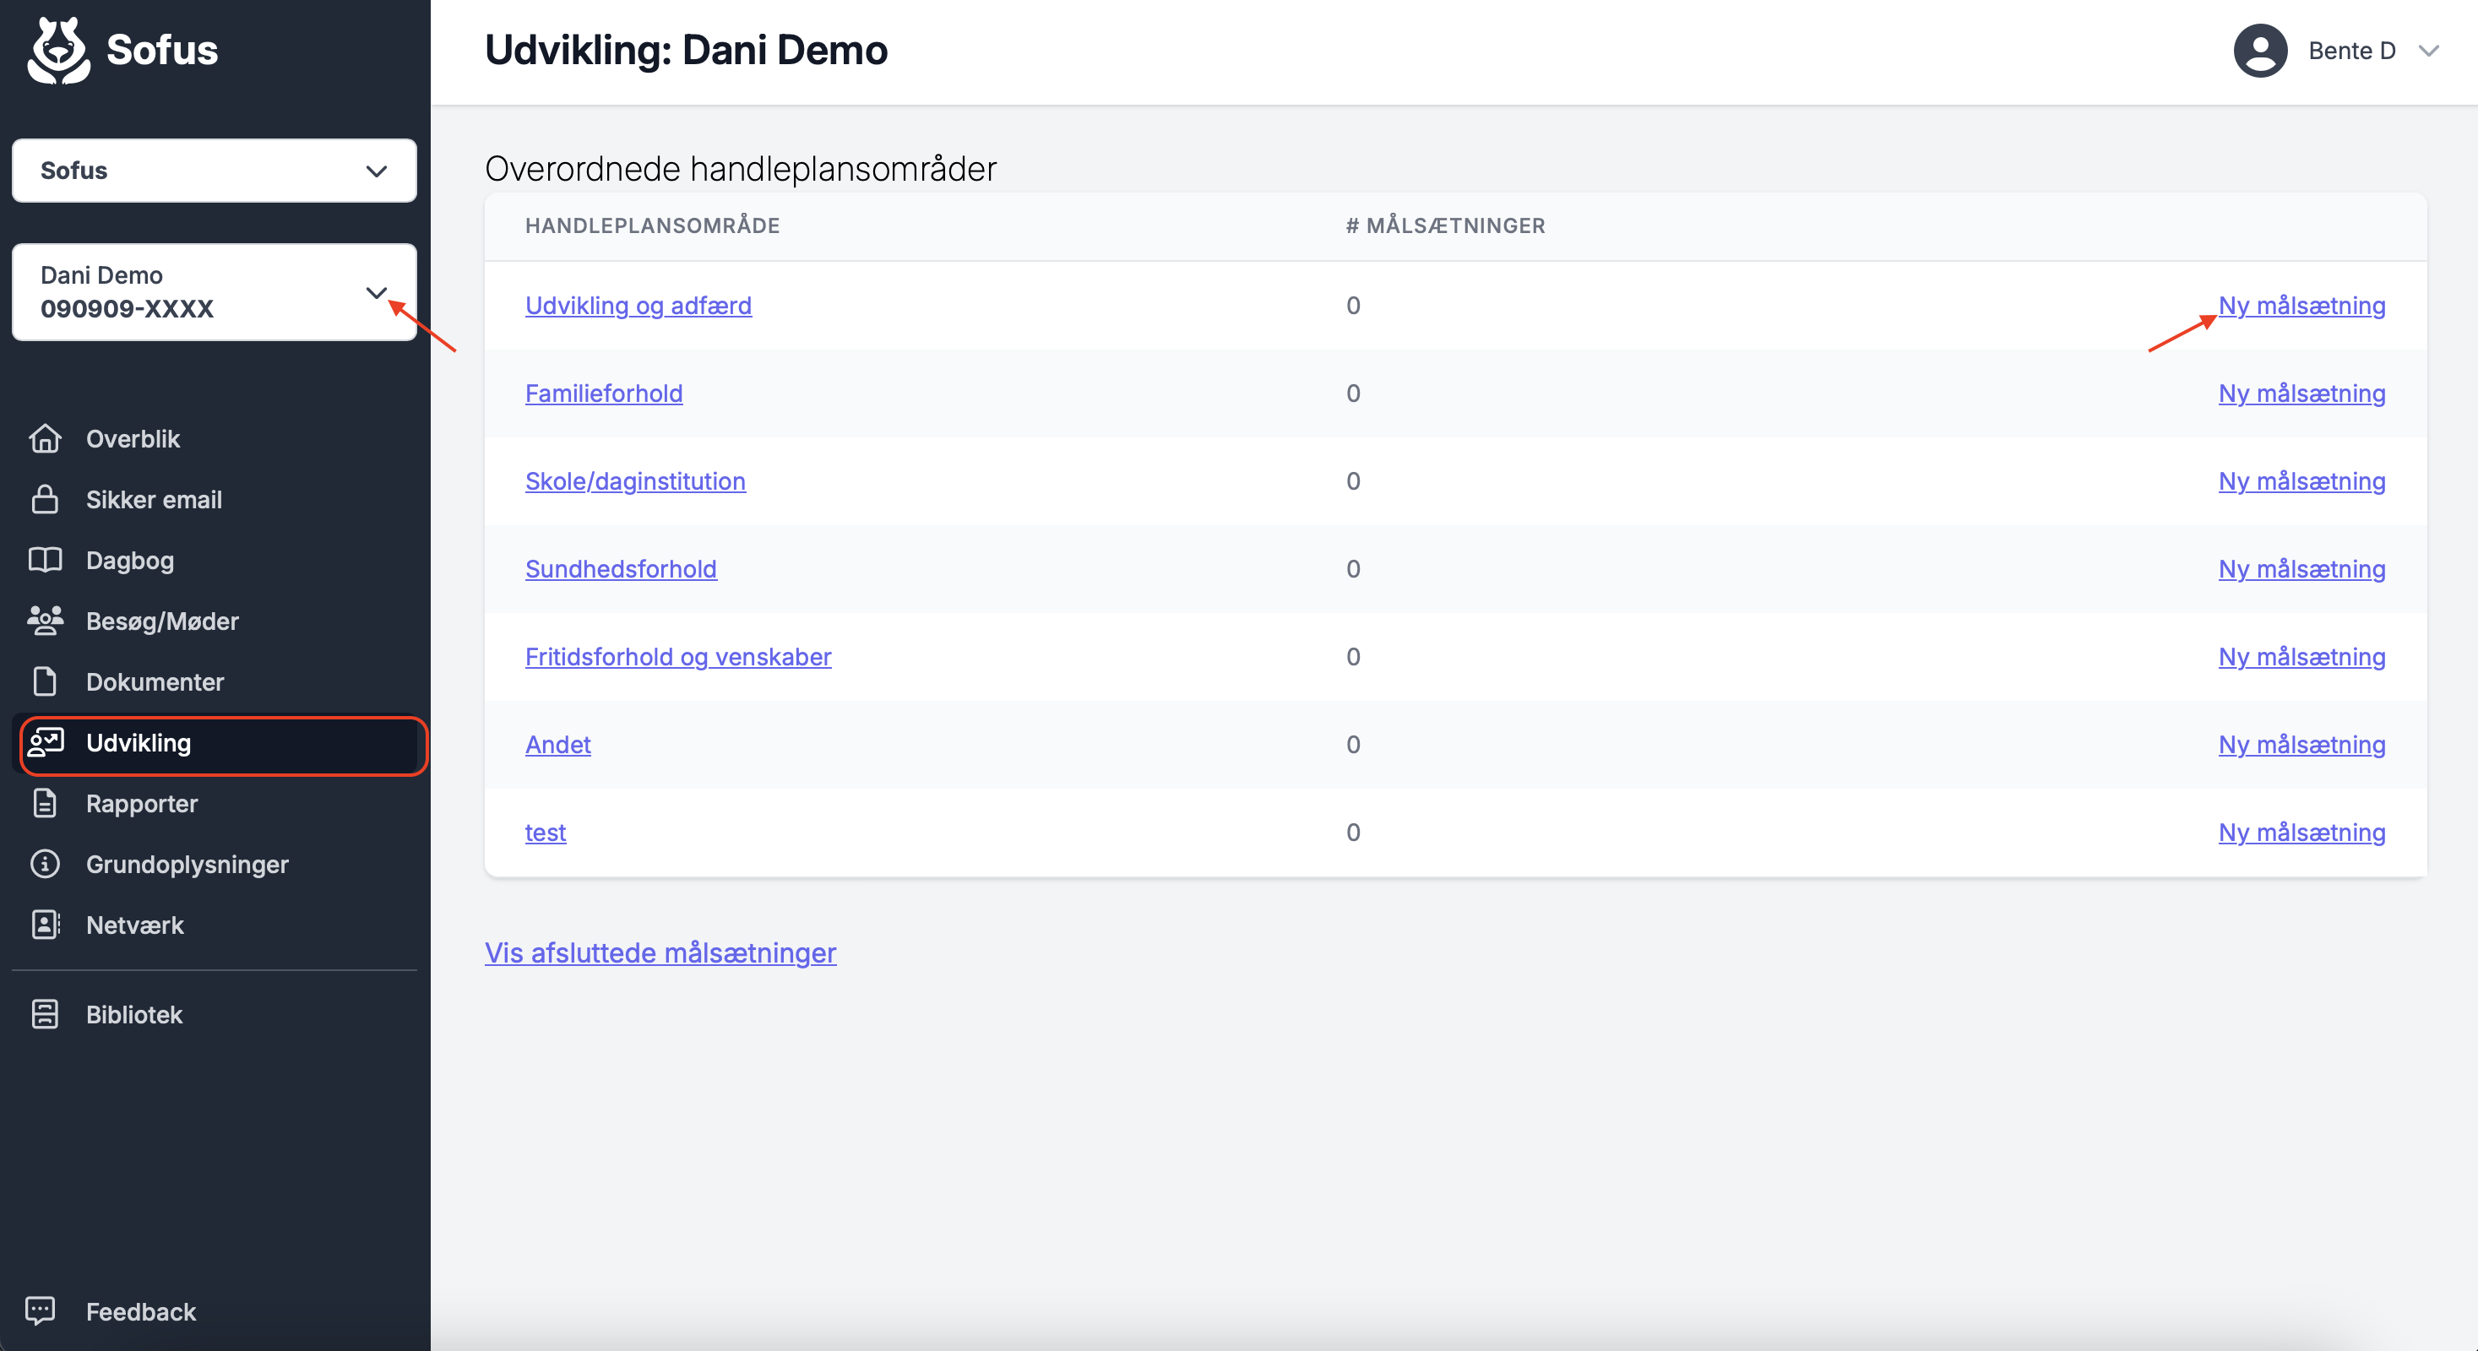Image resolution: width=2478 pixels, height=1351 pixels.
Task: Open the Skole/daginstitution area link
Action: pyautogui.click(x=635, y=480)
